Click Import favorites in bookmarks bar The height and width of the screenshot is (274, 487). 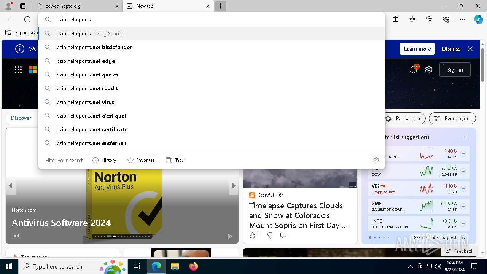[x=22, y=33]
